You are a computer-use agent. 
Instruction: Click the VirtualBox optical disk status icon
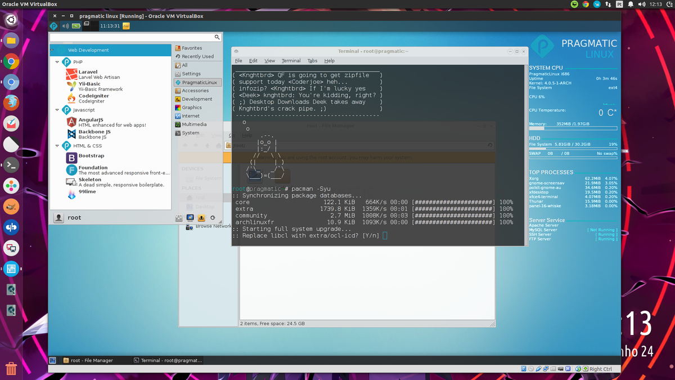click(x=531, y=369)
